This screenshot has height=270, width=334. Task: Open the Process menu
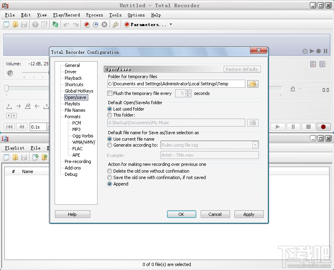(94, 15)
